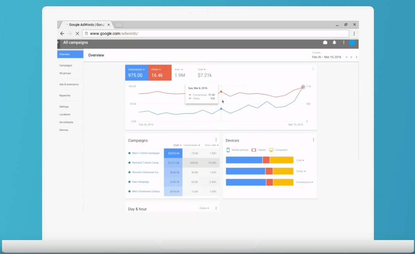Image resolution: width=415 pixels, height=254 pixels.
Task: Open the Day & hour card three-dot menu
Action: [216, 208]
